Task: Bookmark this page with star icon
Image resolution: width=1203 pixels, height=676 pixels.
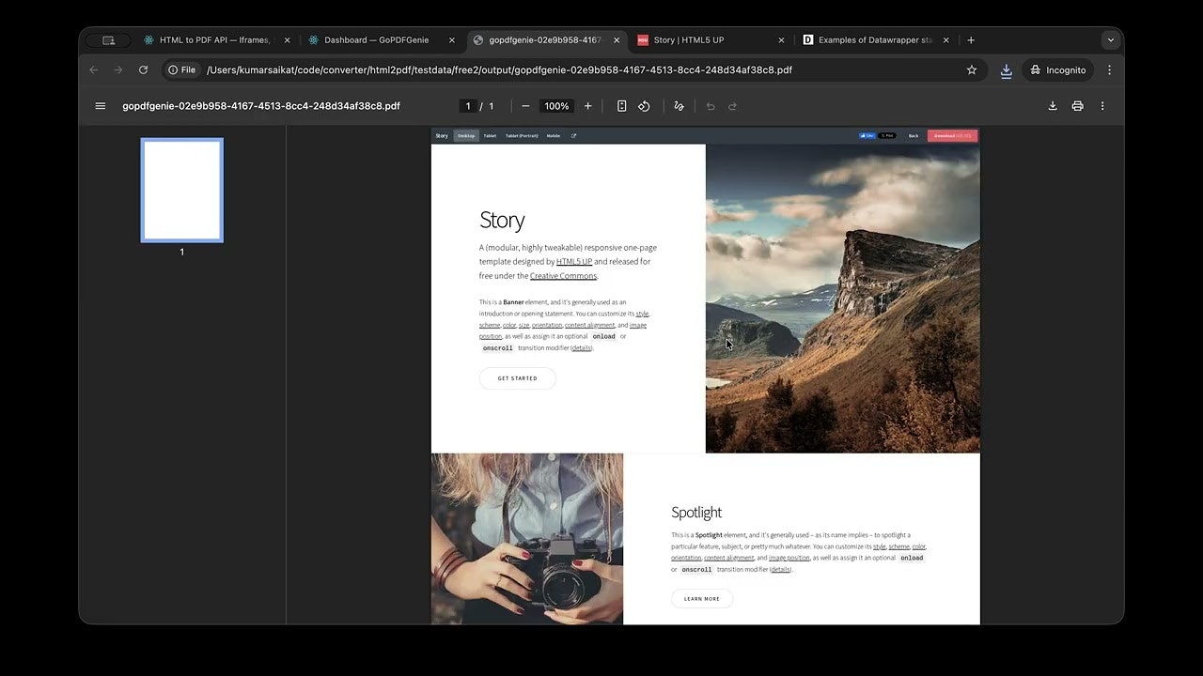Action: pos(972,69)
